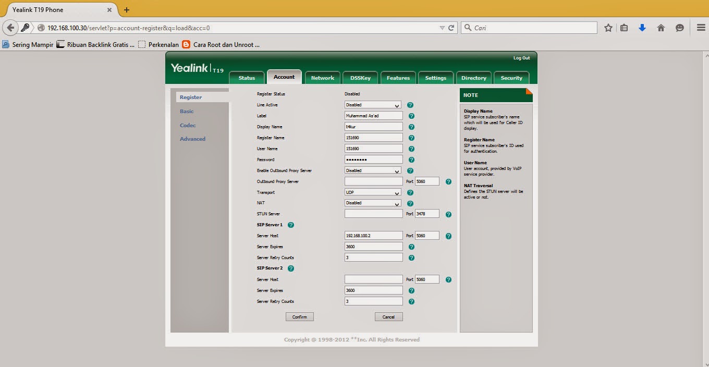This screenshot has width=709, height=367.
Task: Click help icon next to Transport
Action: click(x=410, y=193)
